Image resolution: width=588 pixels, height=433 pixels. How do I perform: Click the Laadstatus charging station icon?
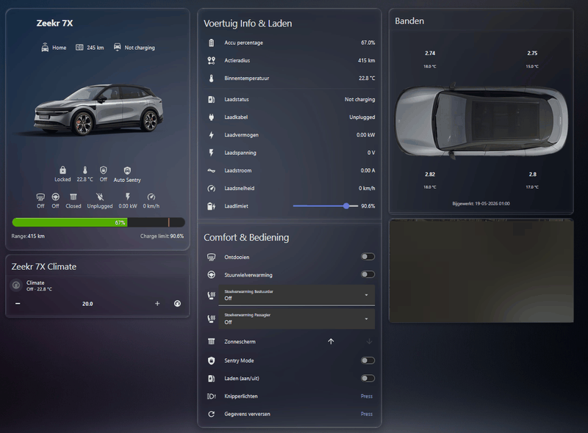(x=212, y=99)
